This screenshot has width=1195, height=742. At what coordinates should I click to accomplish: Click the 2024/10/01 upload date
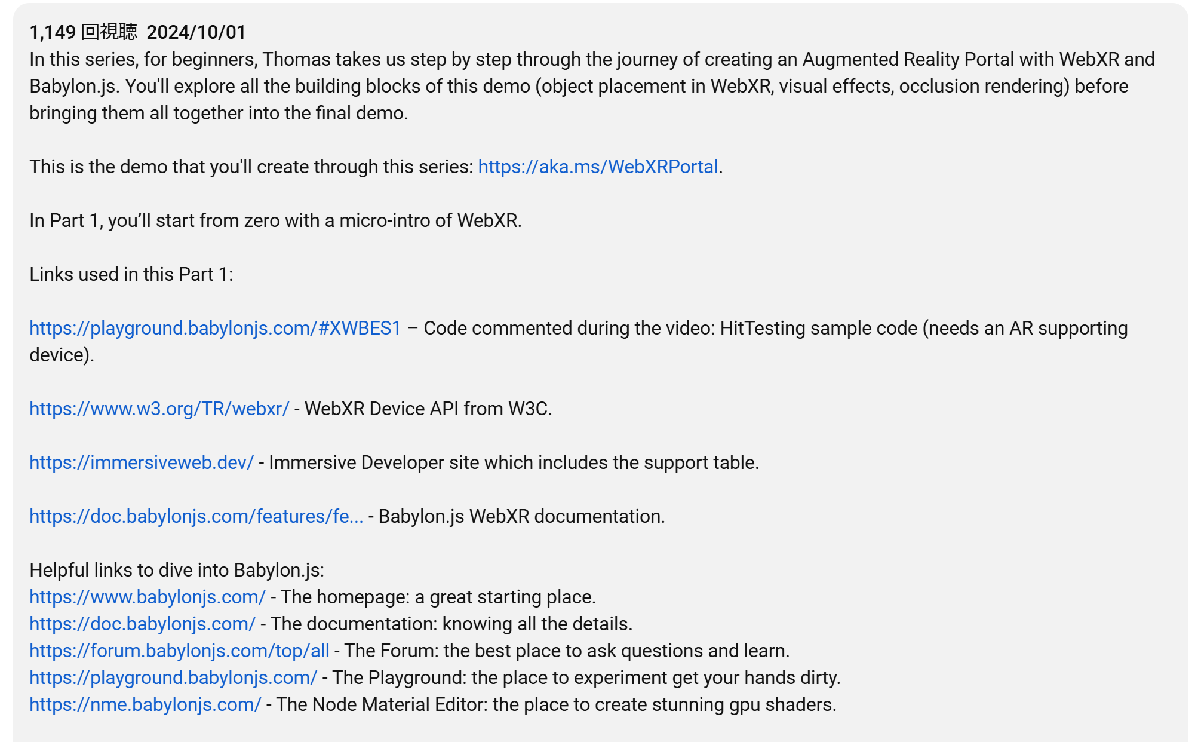[x=196, y=32]
